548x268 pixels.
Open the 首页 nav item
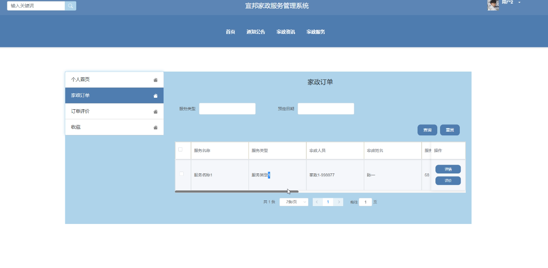click(230, 32)
